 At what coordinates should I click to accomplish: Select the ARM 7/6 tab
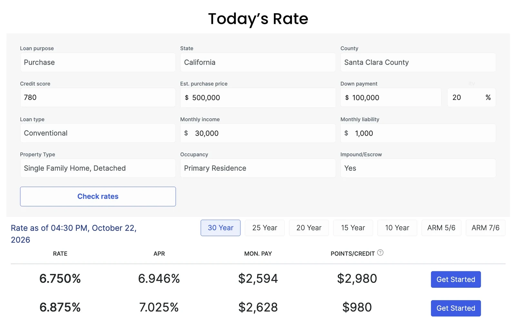pyautogui.click(x=486, y=228)
